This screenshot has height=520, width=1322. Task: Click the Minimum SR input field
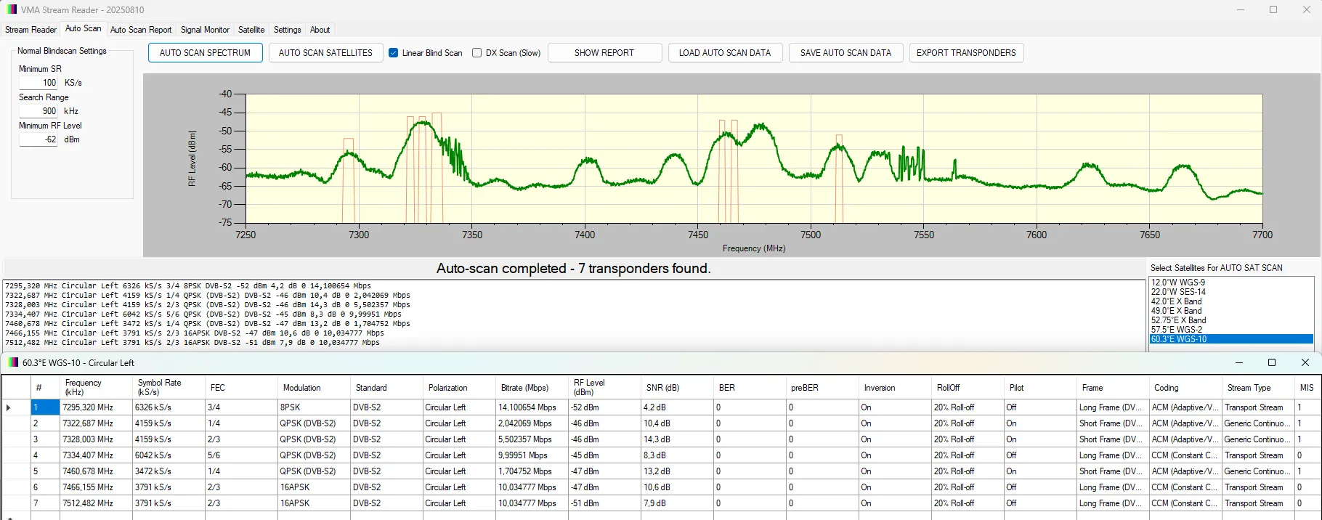(39, 83)
